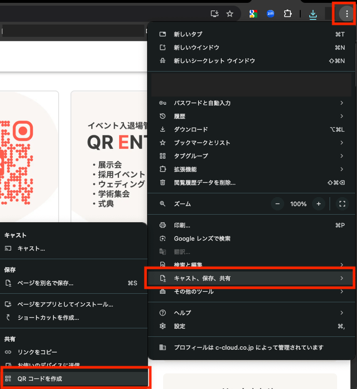Click the trash icon beside 閲覧履歴データを削除

click(x=163, y=182)
